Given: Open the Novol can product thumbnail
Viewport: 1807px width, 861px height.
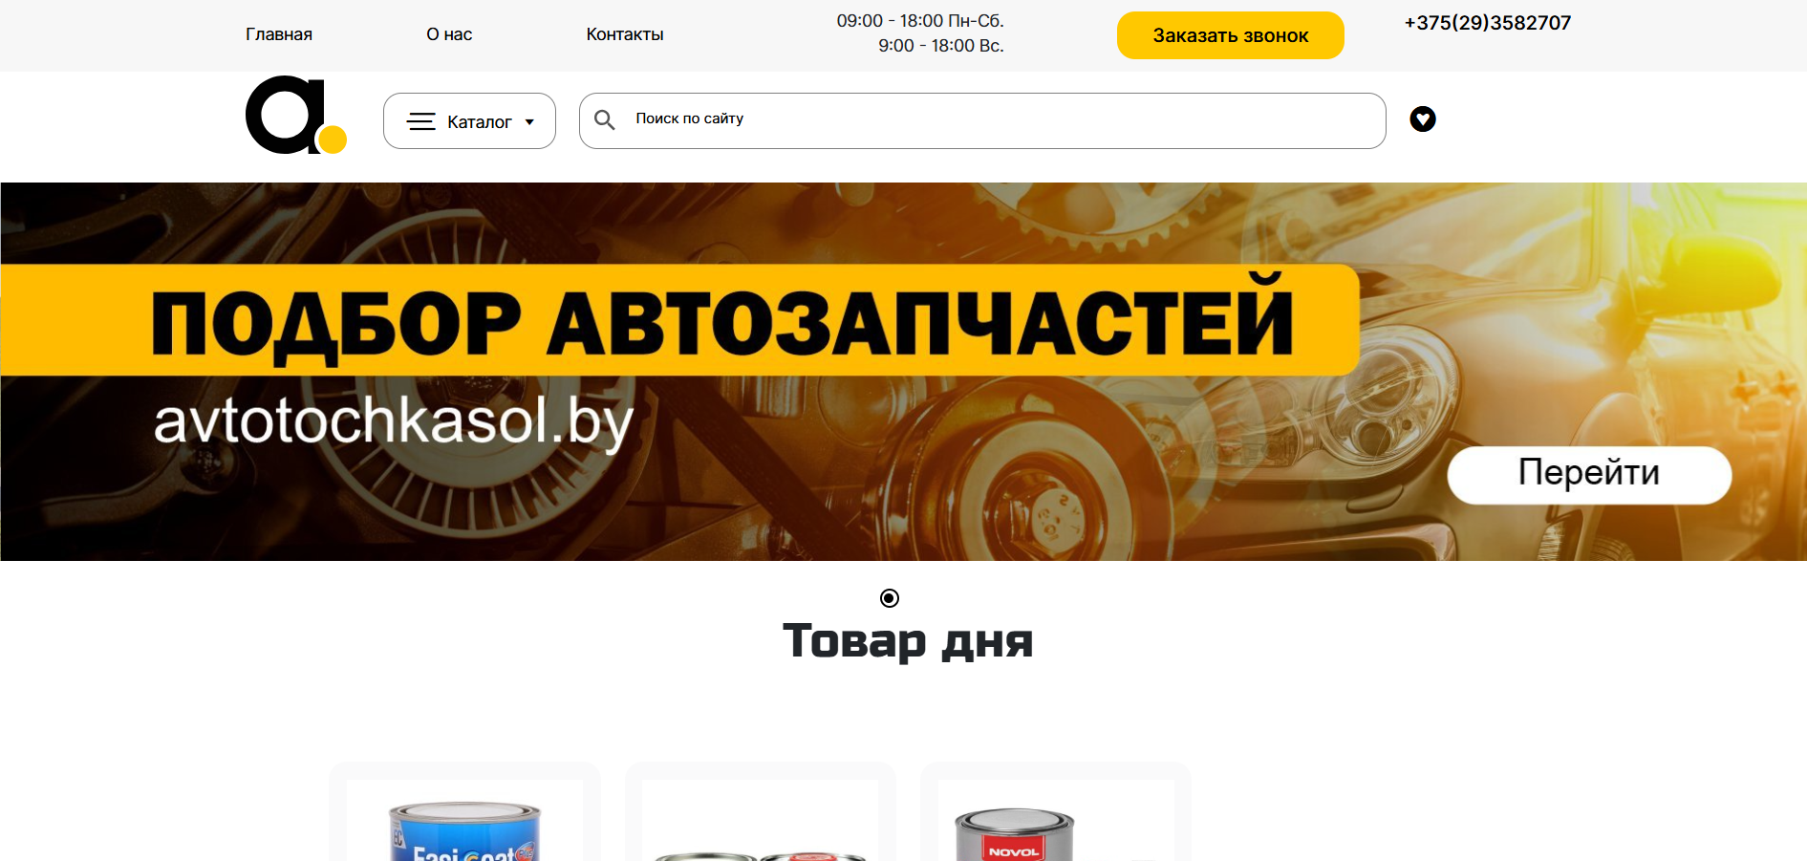Looking at the screenshot, I should click(x=1014, y=834).
